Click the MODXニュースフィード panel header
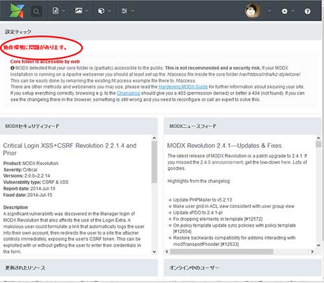 (x=242, y=126)
